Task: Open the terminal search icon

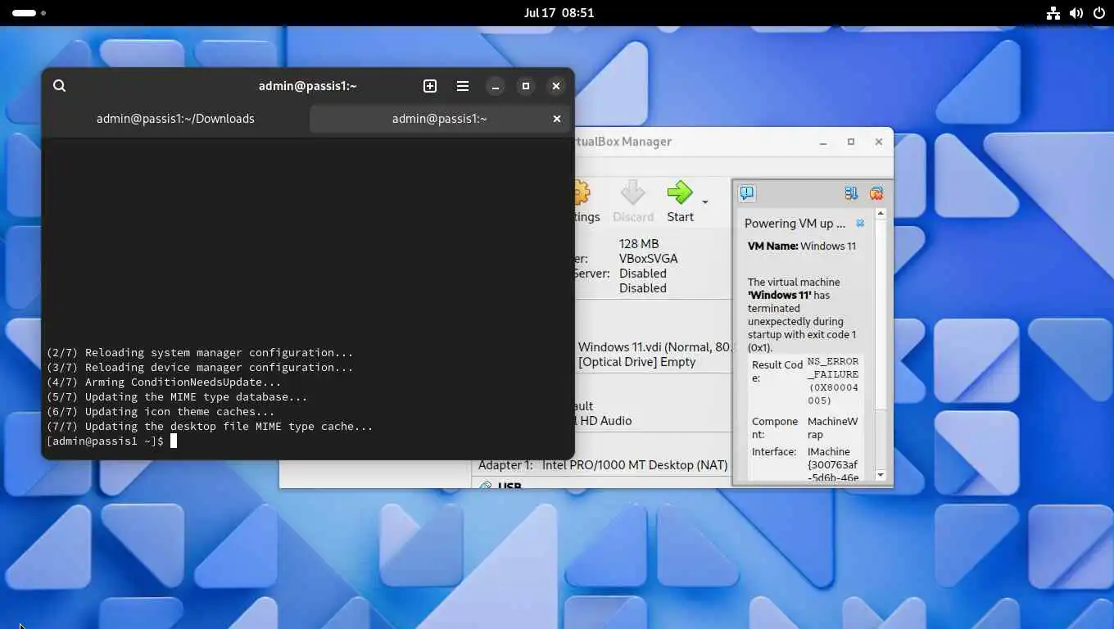Action: tap(59, 86)
